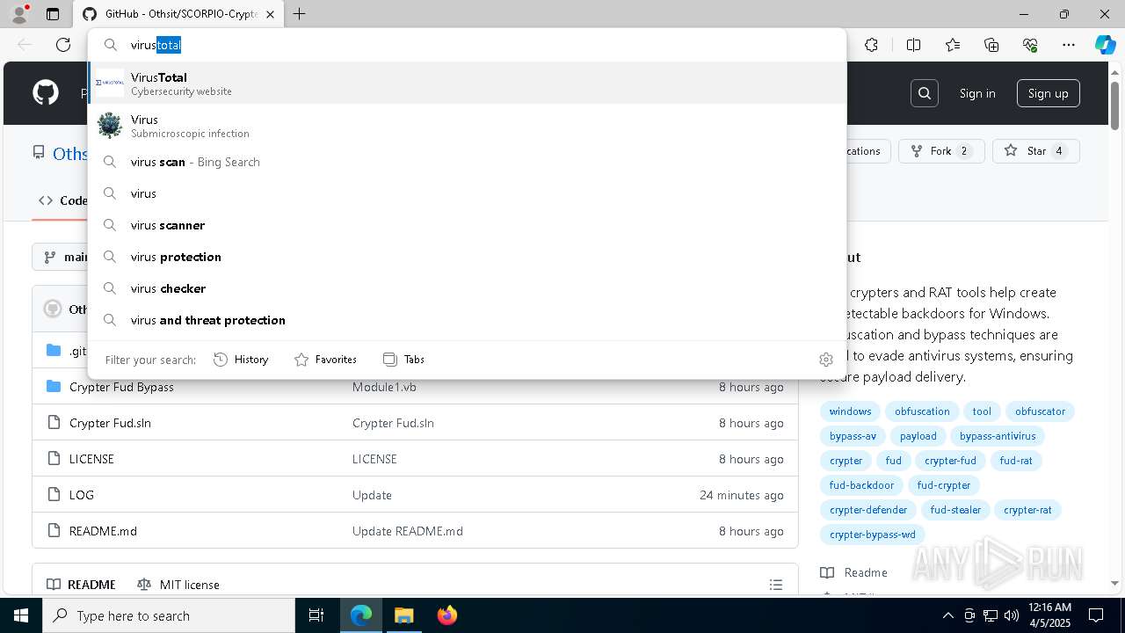
Task: Click the taskbar search box
Action: (x=169, y=615)
